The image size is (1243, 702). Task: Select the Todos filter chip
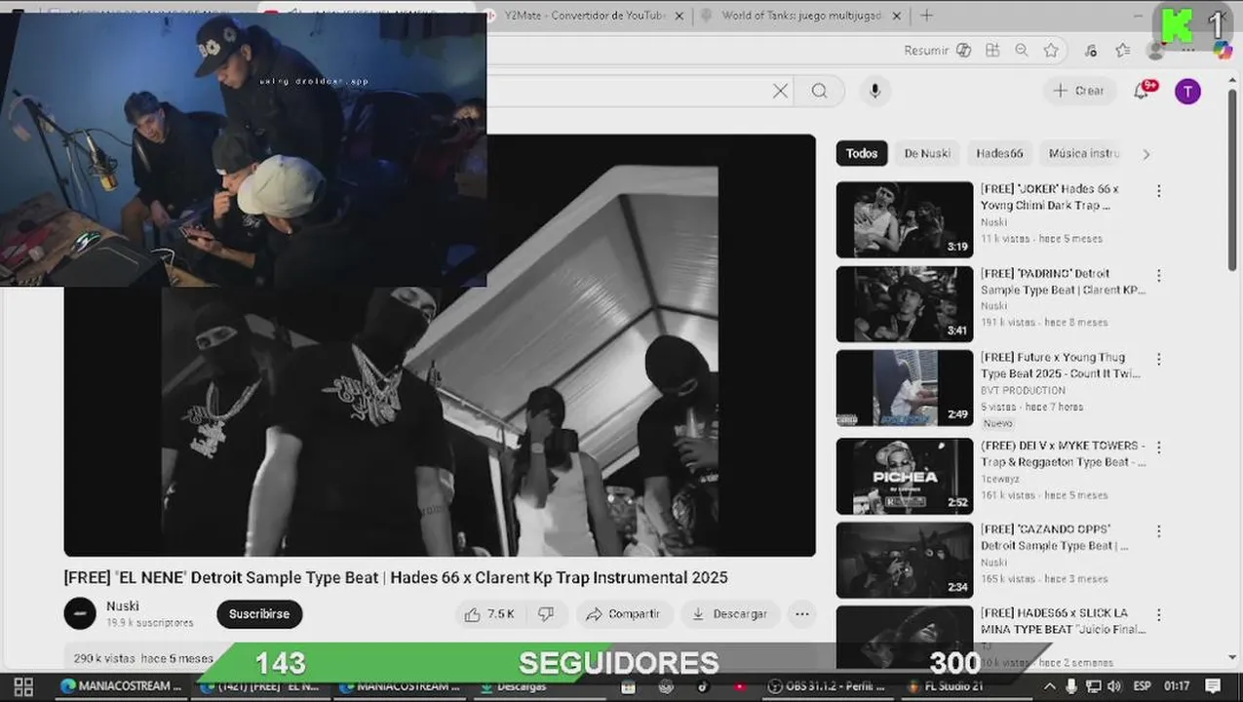coord(862,153)
